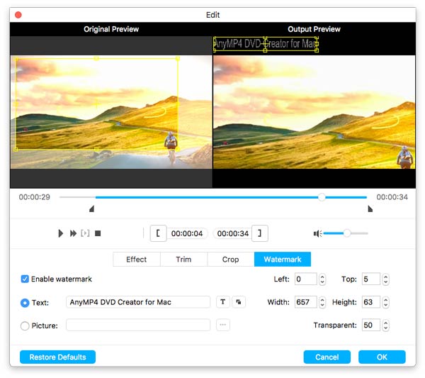The width and height of the screenshot is (425, 378).
Task: Set the clip end bracket marker
Action: click(261, 233)
